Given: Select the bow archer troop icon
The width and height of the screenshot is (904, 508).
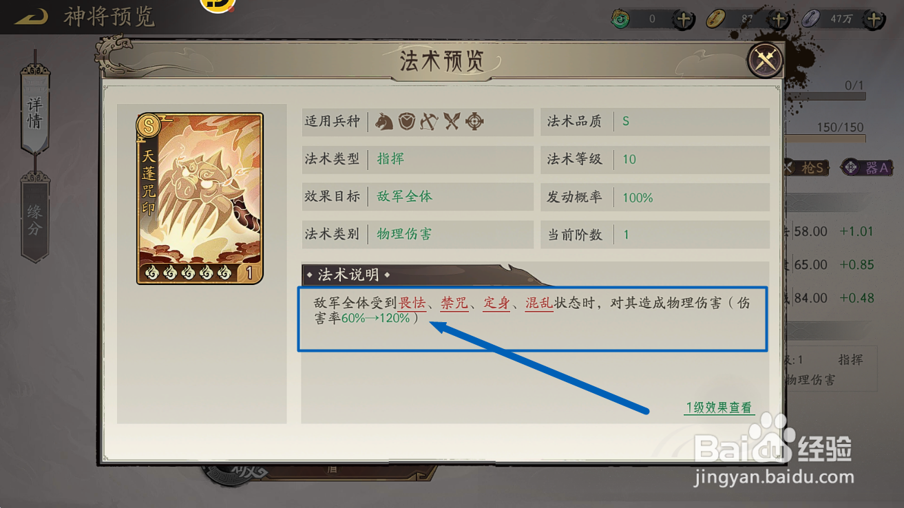Looking at the screenshot, I should click(429, 122).
